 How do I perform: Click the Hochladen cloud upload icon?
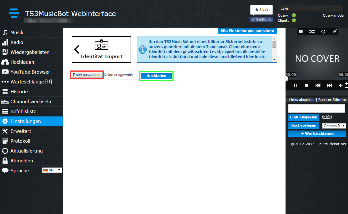(x=5, y=62)
